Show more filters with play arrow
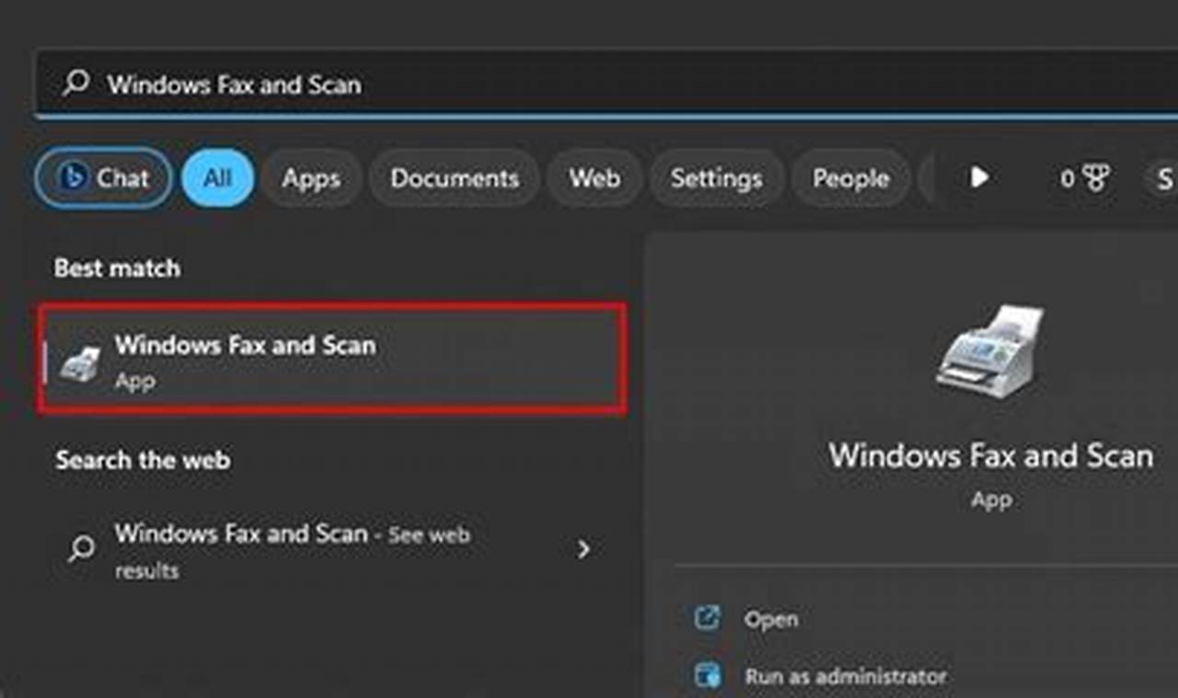Screen dimensions: 1178x698 tap(980, 177)
